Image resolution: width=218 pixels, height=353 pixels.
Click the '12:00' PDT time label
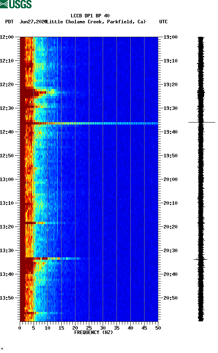pyautogui.click(x=7, y=37)
